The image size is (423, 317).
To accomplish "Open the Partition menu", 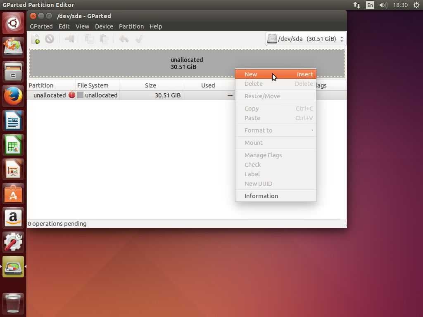I will [131, 26].
